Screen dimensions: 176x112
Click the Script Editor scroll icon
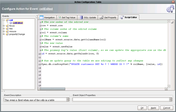[x=122, y=17]
